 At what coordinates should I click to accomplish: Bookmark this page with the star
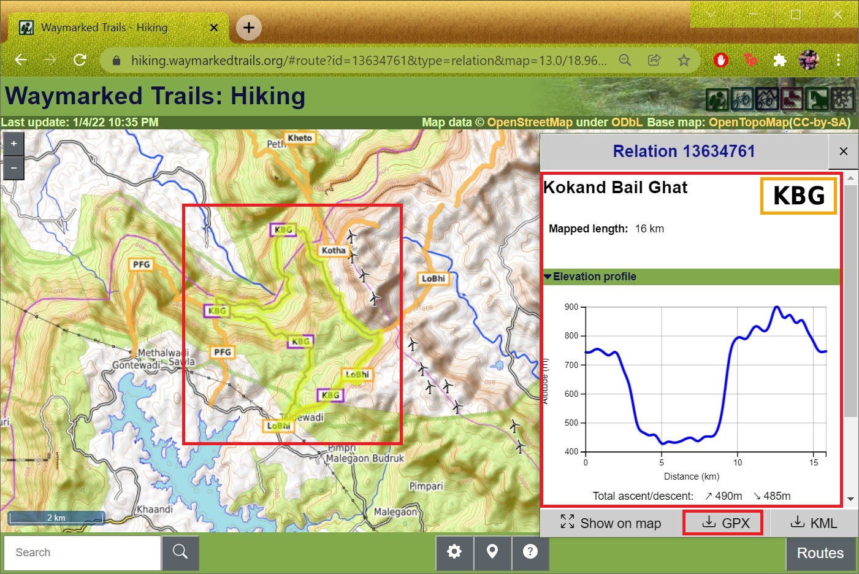[684, 60]
